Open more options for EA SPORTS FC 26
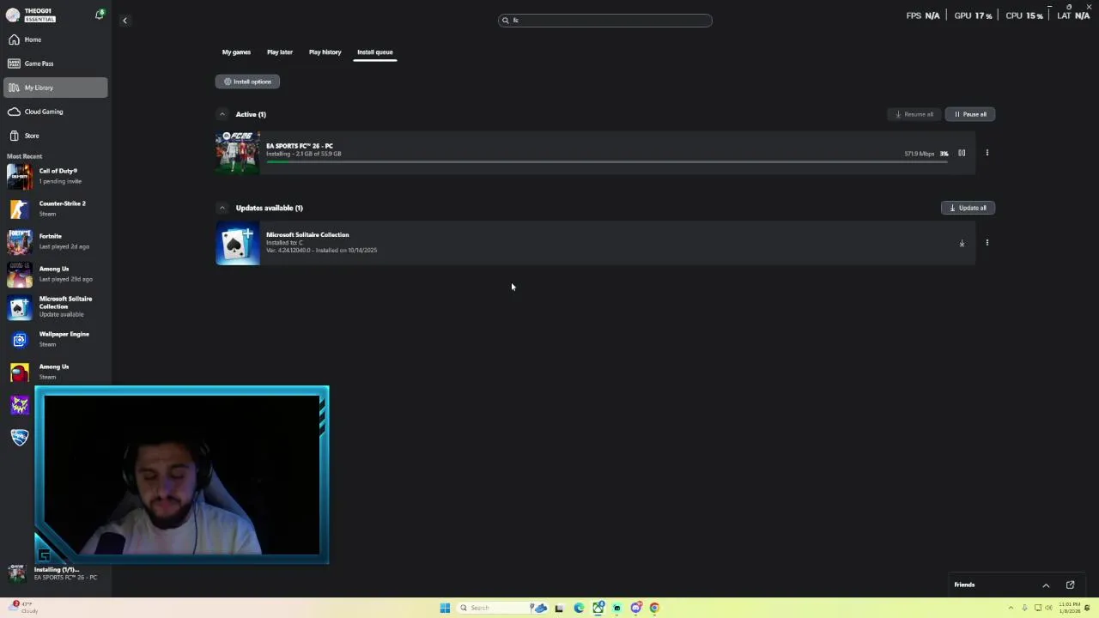The image size is (1099, 618). pyautogui.click(x=987, y=154)
